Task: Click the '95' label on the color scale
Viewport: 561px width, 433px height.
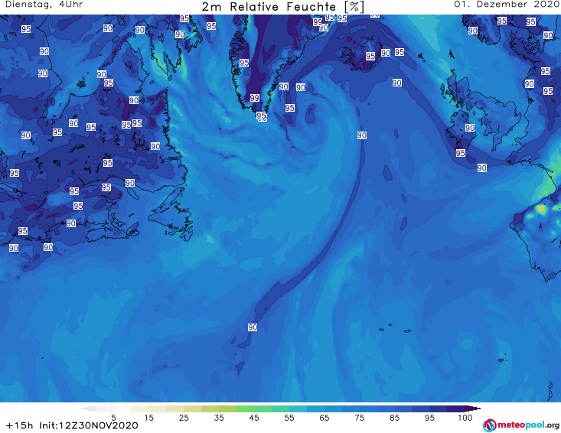Action: [x=429, y=418]
